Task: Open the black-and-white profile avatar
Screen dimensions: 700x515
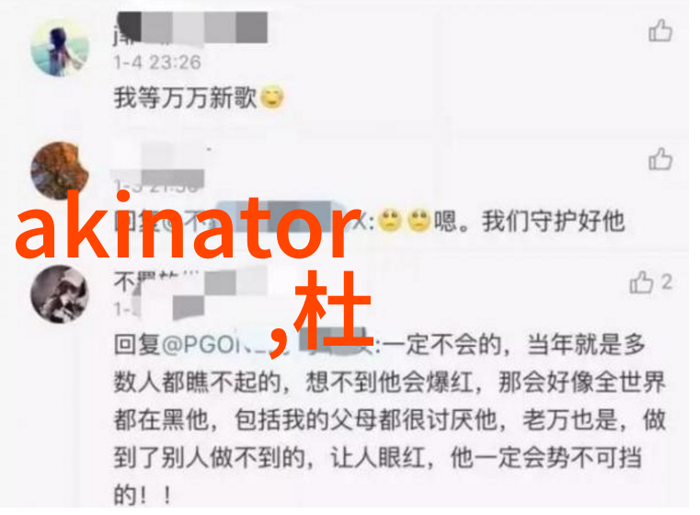Action: click(60, 294)
